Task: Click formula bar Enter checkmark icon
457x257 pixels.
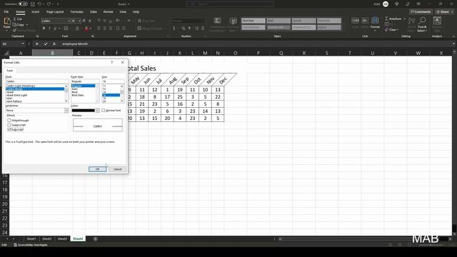Action: tap(46, 44)
